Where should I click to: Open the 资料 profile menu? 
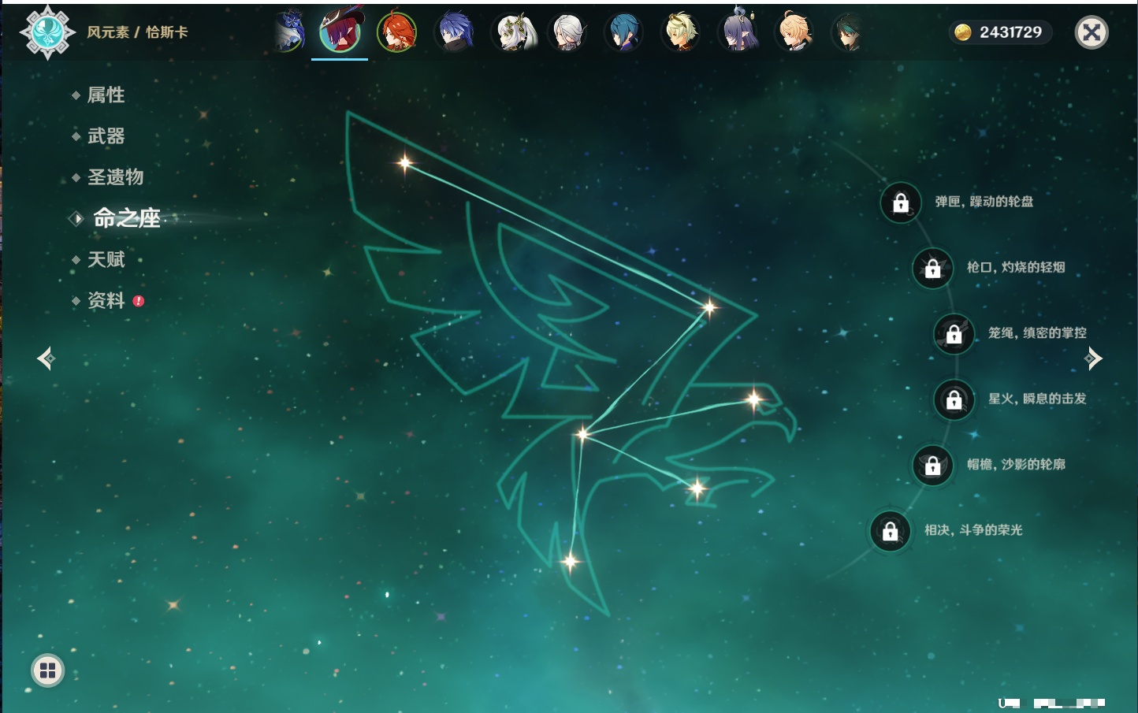106,300
